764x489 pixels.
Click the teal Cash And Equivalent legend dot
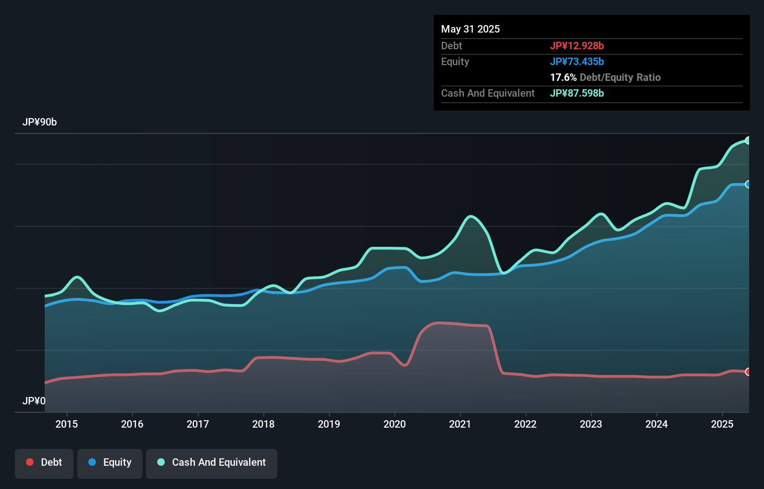click(x=161, y=462)
